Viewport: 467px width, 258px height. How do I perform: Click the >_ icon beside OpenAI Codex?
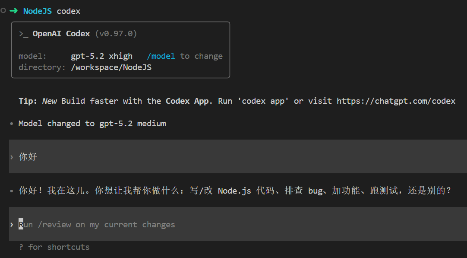(23, 34)
